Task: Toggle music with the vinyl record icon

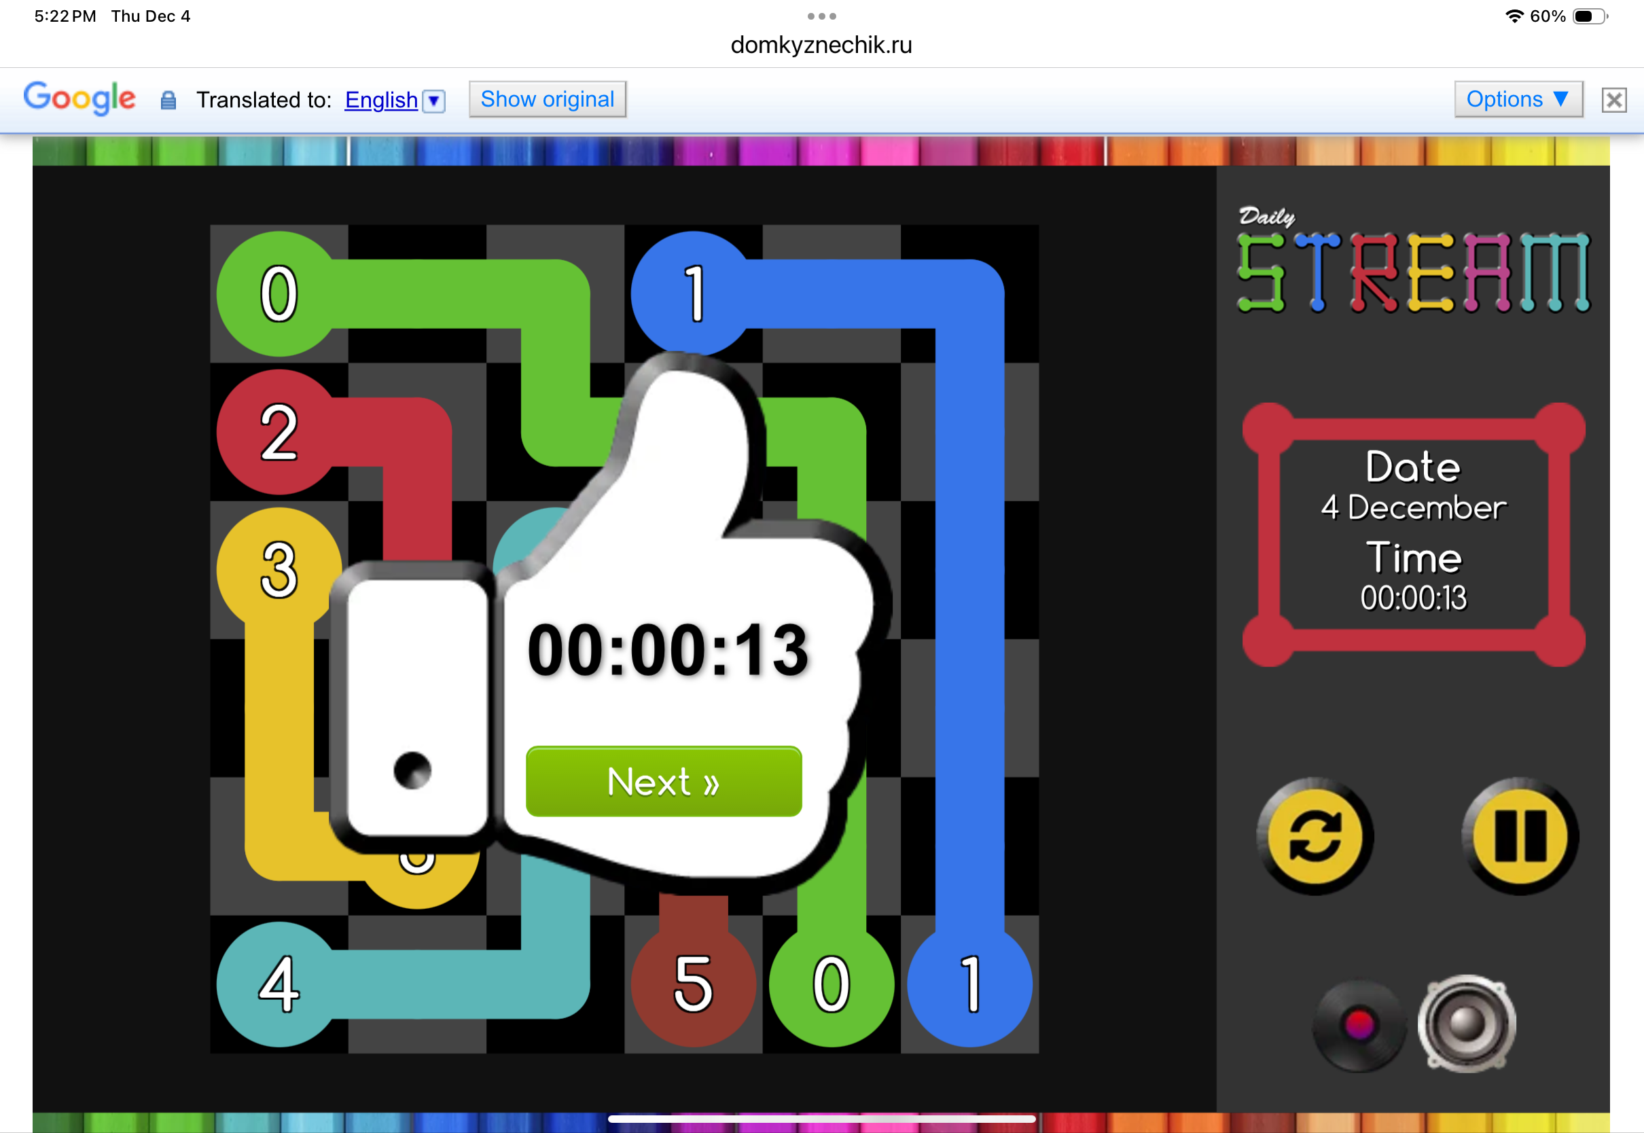Action: point(1359,1024)
